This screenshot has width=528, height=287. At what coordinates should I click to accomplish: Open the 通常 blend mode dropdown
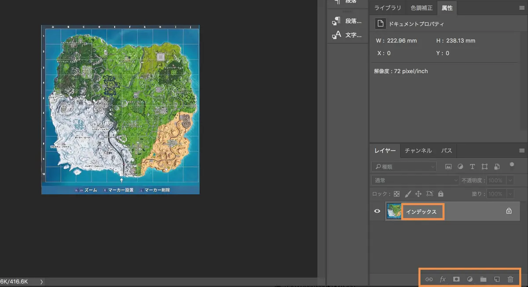click(x=415, y=180)
